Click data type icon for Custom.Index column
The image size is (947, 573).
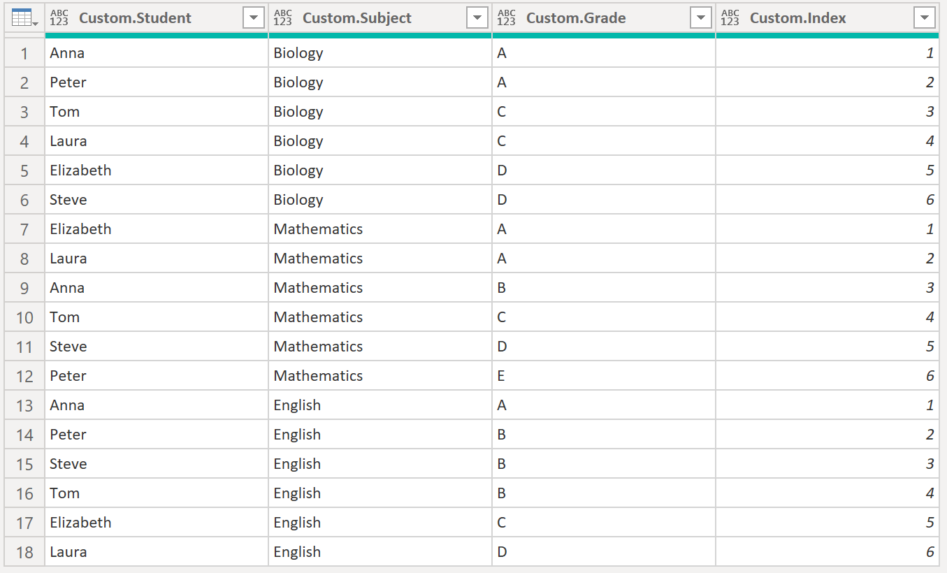tap(730, 18)
